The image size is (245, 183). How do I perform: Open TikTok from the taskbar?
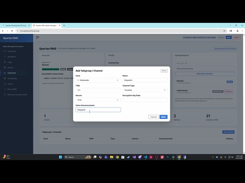coord(162,157)
